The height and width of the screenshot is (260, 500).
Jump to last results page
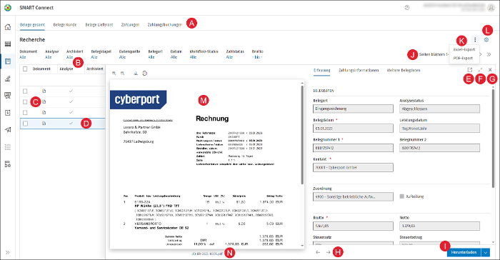point(489,54)
